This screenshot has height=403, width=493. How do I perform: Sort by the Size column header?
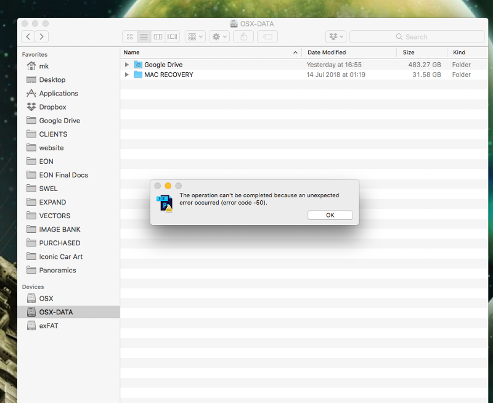(422, 52)
